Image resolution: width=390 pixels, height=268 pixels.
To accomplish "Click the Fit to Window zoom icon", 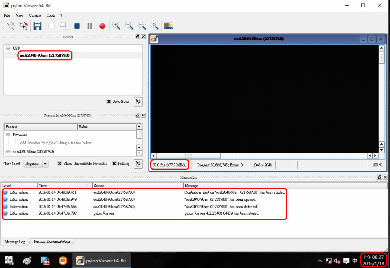I will pos(141,26).
